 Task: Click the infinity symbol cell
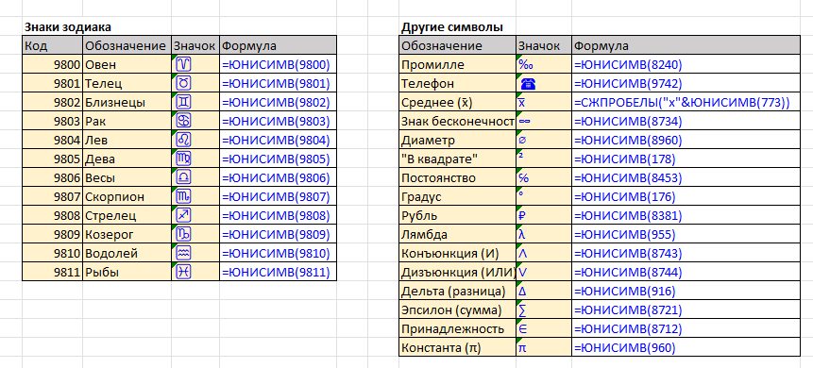(x=544, y=121)
